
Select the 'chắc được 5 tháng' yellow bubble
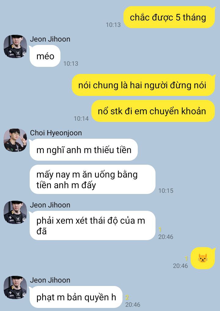(169, 17)
